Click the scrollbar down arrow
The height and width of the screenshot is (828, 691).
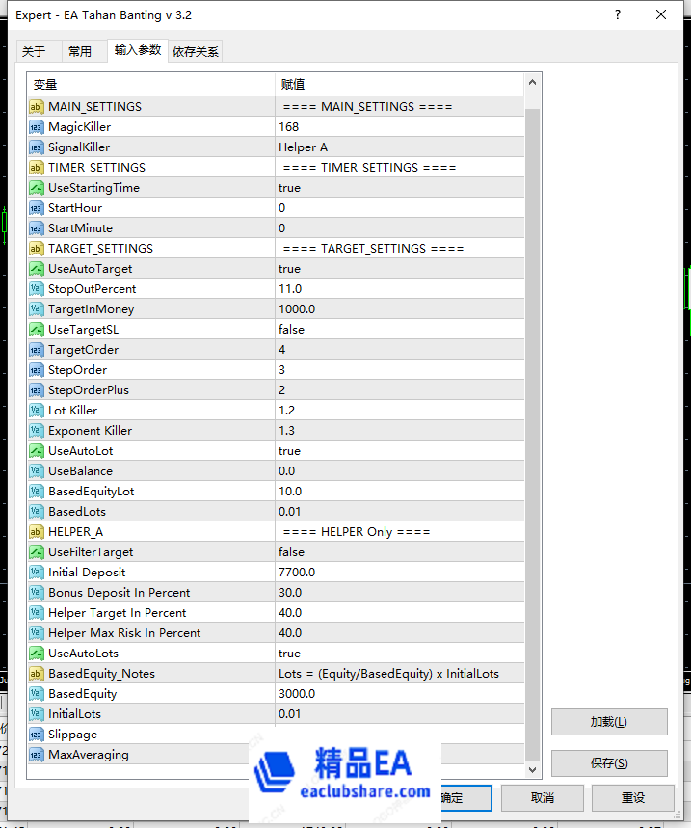[533, 770]
